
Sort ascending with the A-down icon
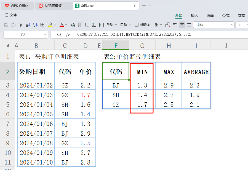point(28,25)
